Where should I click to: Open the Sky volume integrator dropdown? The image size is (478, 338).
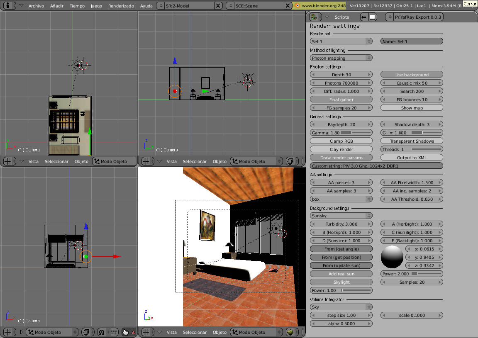[341, 307]
